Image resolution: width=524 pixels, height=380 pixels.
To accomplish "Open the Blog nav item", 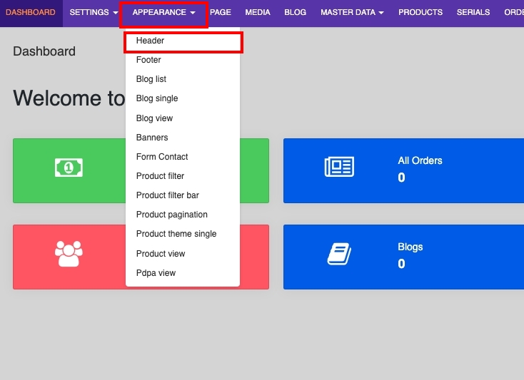I will tap(295, 12).
